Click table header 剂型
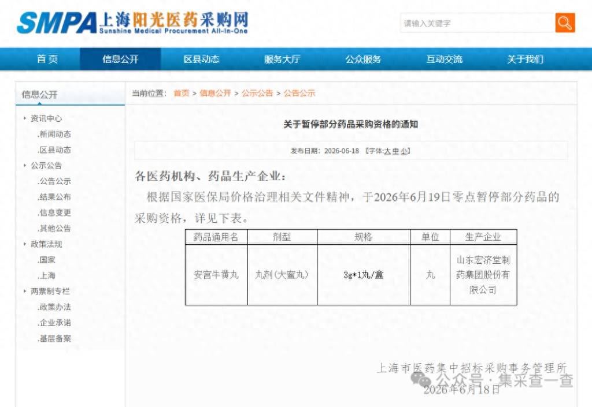592x407 pixels. coord(282,237)
